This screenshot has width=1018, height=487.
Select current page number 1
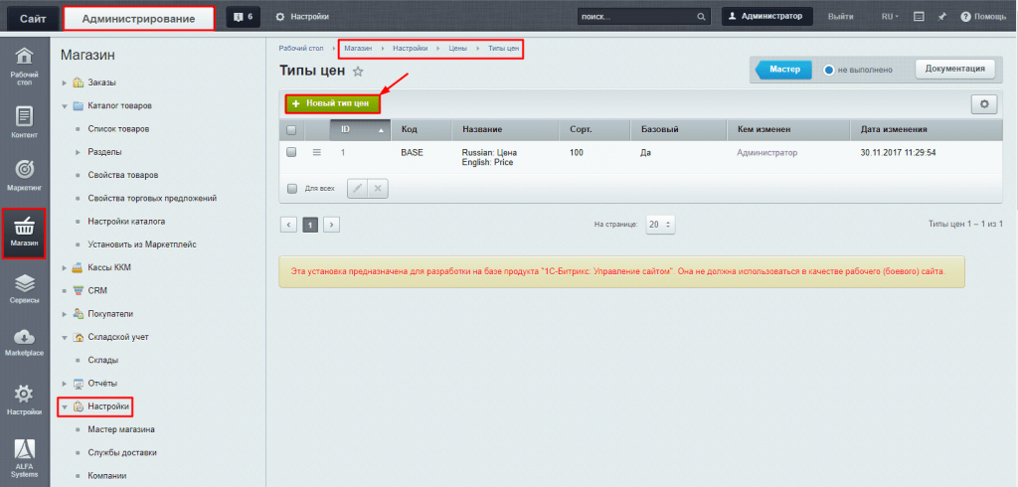310,225
